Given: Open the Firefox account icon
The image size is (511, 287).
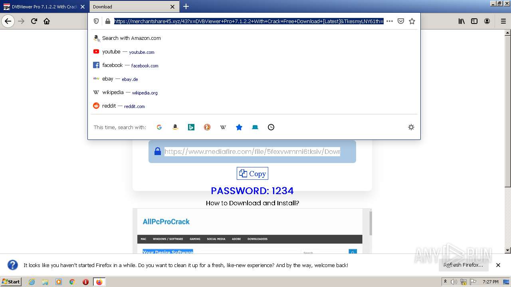Looking at the screenshot, I should 487,21.
